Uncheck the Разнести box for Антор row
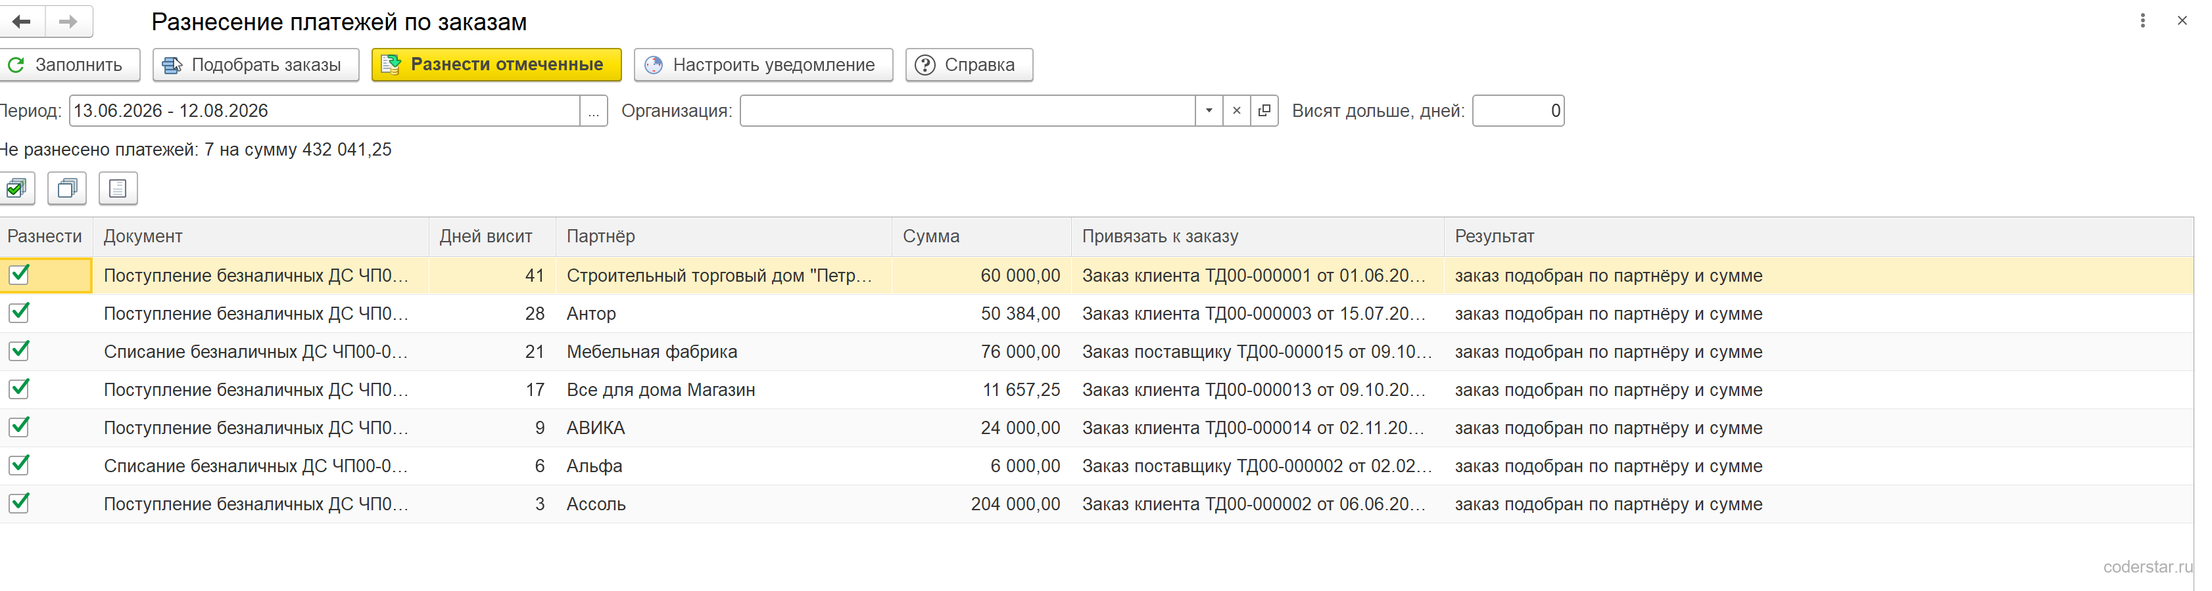Image resolution: width=2212 pixels, height=591 pixels. tap(19, 313)
